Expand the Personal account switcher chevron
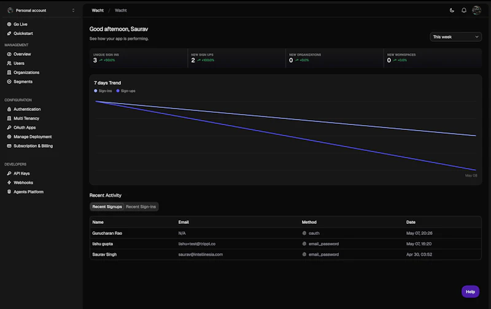Viewport: 491px width, 309px height. pyautogui.click(x=73, y=10)
